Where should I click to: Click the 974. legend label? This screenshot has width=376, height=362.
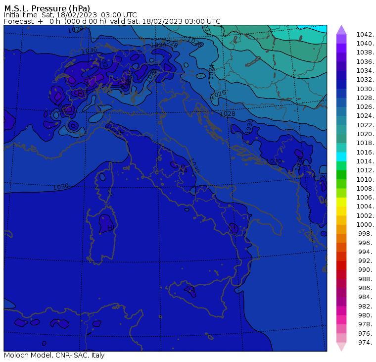366,342
